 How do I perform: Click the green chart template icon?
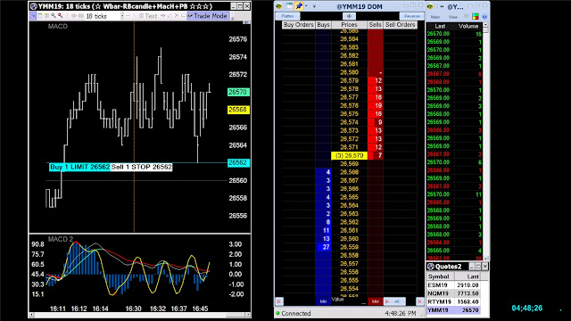click(40, 16)
